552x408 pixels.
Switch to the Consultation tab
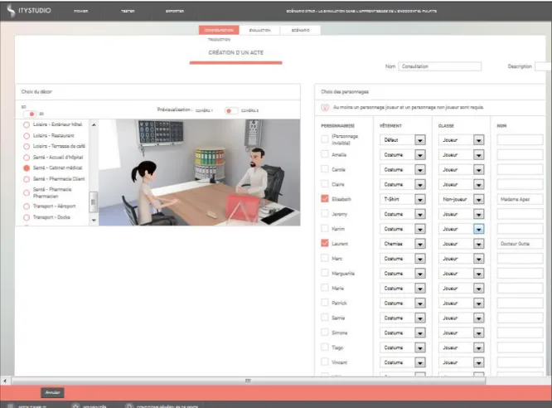pyautogui.click(x=219, y=31)
